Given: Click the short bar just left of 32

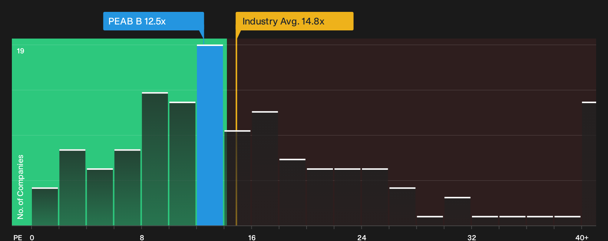Looking at the screenshot, I should tap(457, 211).
